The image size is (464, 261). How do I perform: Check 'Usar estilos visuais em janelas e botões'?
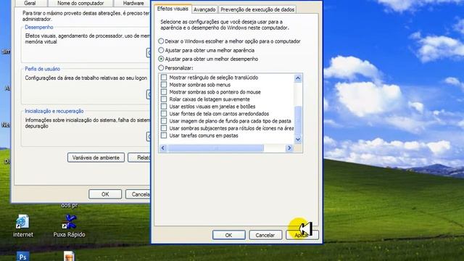point(164,107)
